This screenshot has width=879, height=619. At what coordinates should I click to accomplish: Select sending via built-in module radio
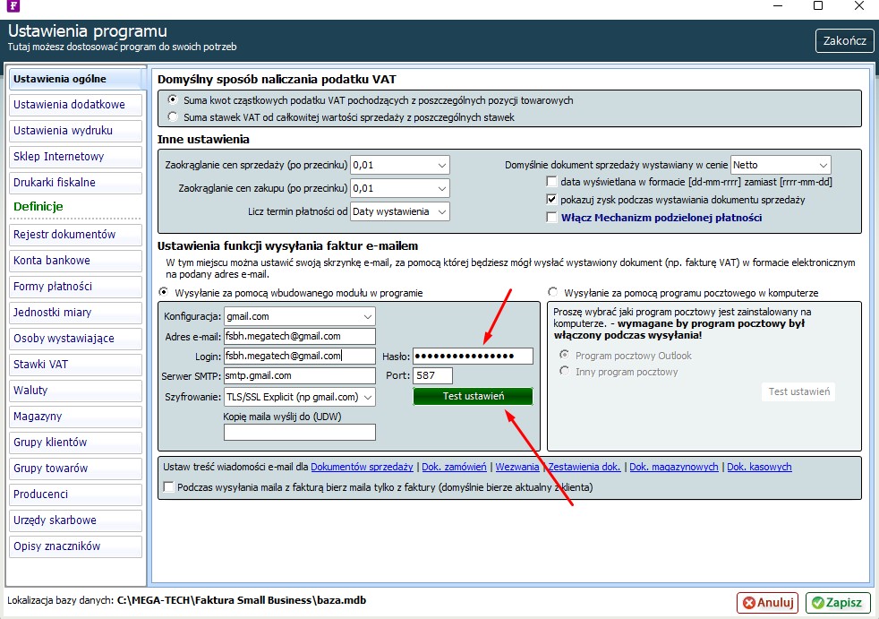(163, 292)
